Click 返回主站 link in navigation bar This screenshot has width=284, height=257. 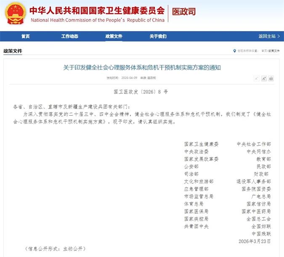tap(268, 36)
